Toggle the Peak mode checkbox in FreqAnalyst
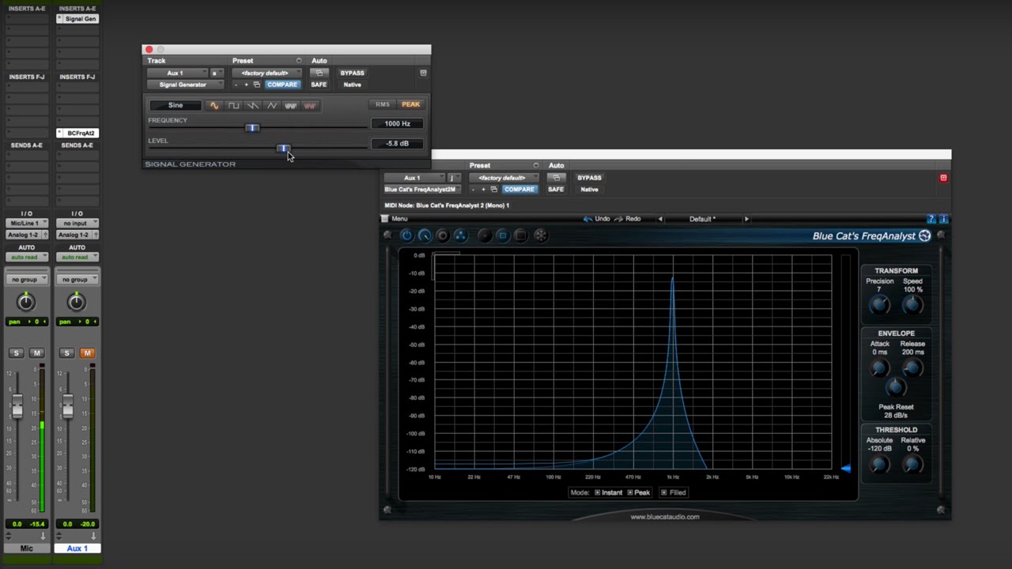1012x569 pixels. (630, 492)
